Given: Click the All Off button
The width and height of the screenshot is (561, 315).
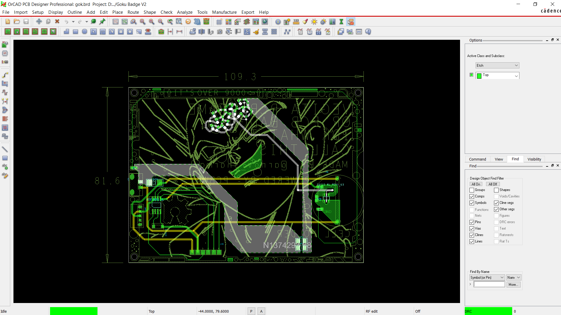Looking at the screenshot, I should pyautogui.click(x=493, y=184).
